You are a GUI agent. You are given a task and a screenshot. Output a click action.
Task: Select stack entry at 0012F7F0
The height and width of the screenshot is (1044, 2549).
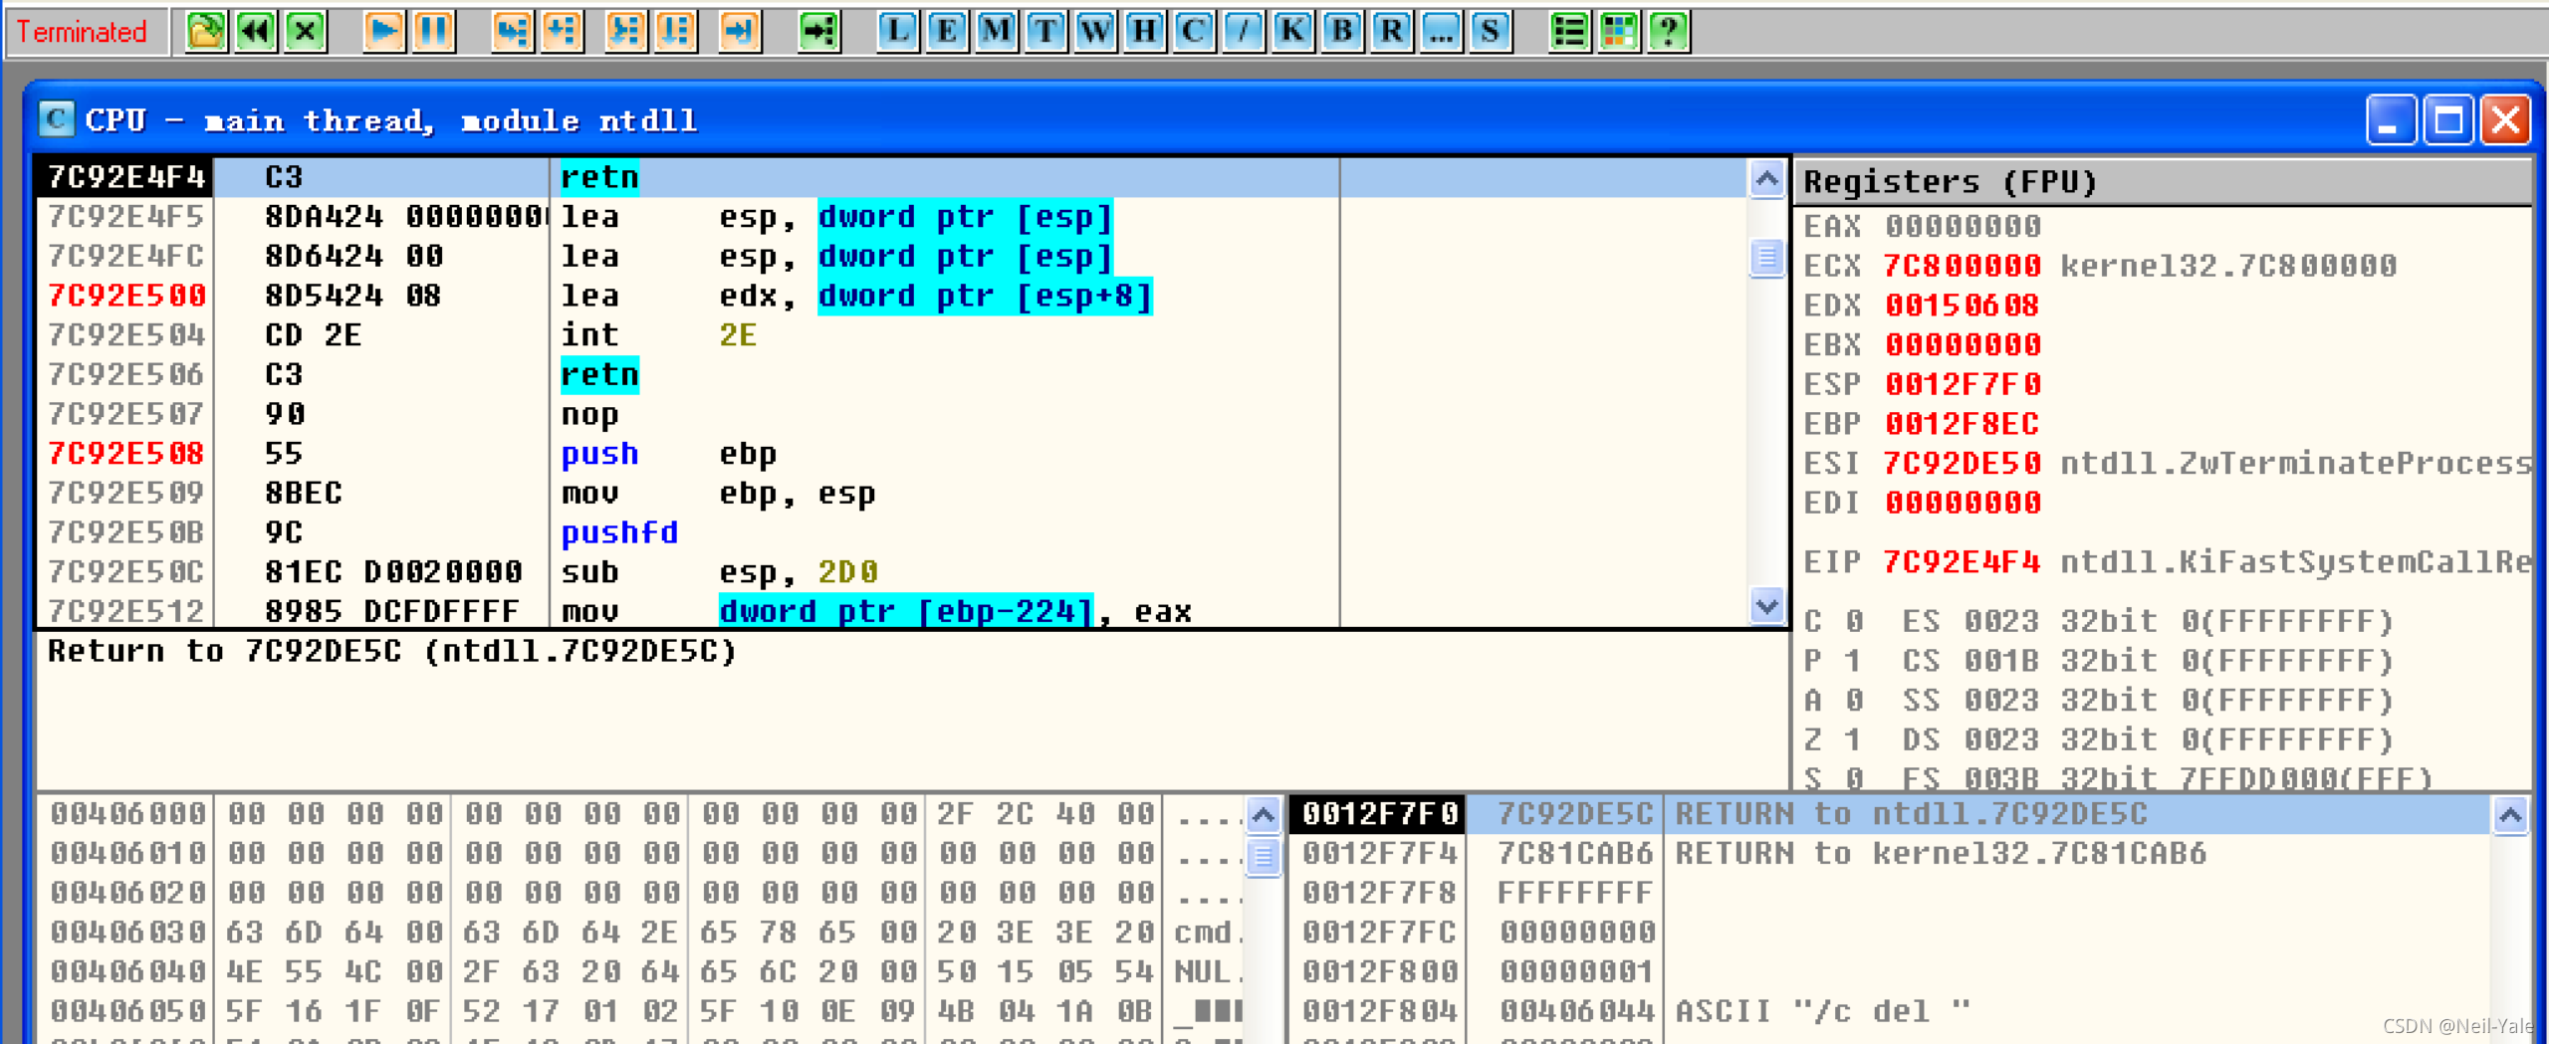(1890, 814)
